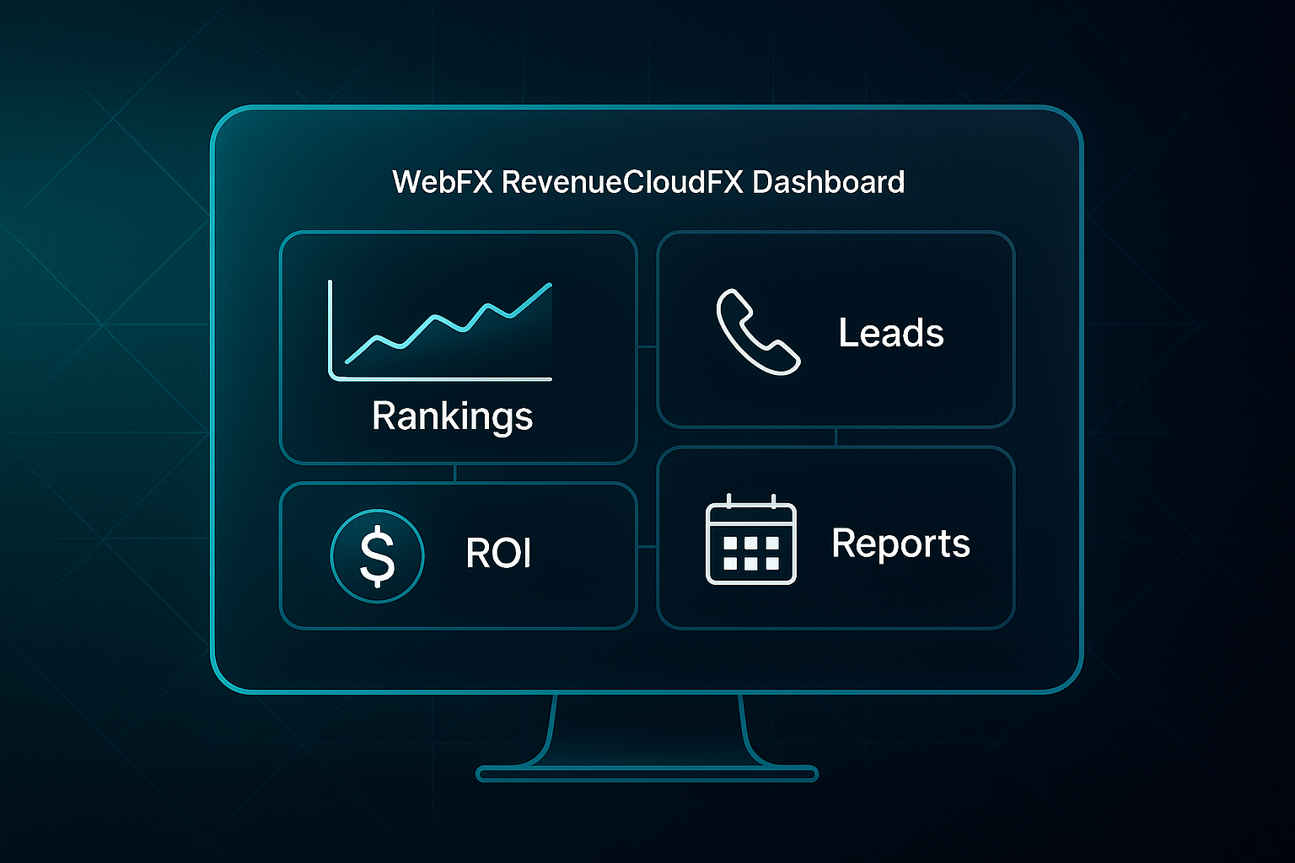The height and width of the screenshot is (863, 1295).
Task: Click the WebFX RevenueCloudFX Dashboard title
Action: (648, 182)
